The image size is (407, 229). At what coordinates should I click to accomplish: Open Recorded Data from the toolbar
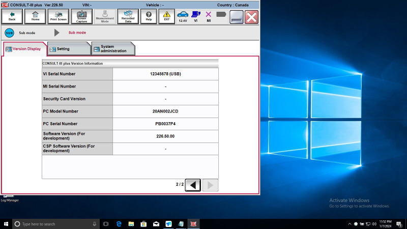click(x=128, y=17)
